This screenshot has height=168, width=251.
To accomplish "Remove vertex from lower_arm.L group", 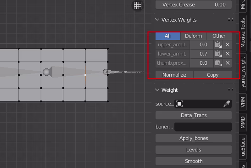I will tap(228, 54).
